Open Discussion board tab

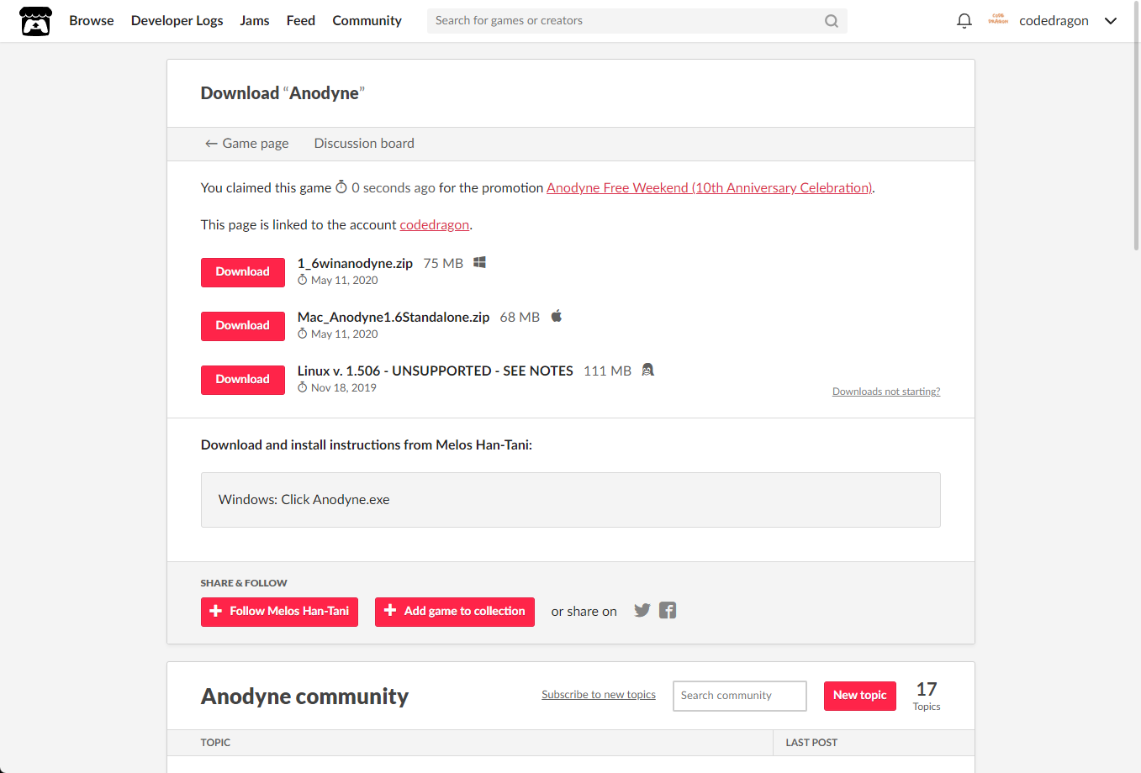[x=364, y=144]
